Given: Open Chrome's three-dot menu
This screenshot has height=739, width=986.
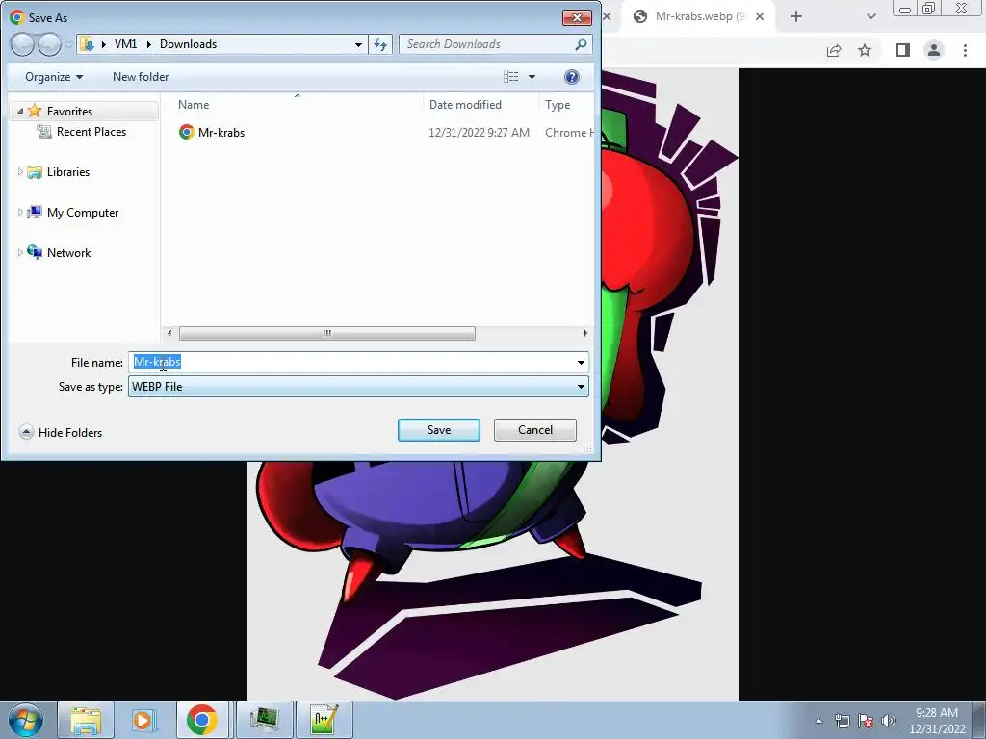Looking at the screenshot, I should tap(965, 50).
